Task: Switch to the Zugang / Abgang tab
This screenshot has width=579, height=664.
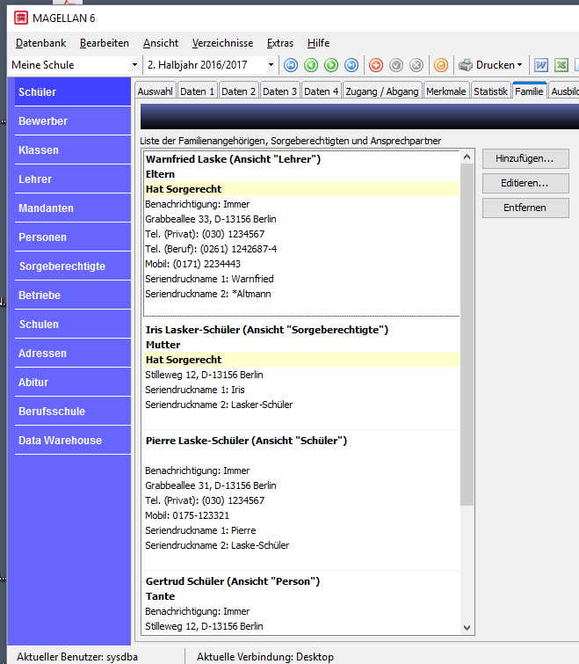Action: point(382,91)
